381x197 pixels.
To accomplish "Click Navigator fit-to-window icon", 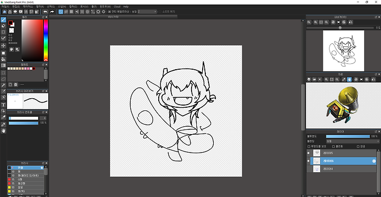I will click(321, 22).
